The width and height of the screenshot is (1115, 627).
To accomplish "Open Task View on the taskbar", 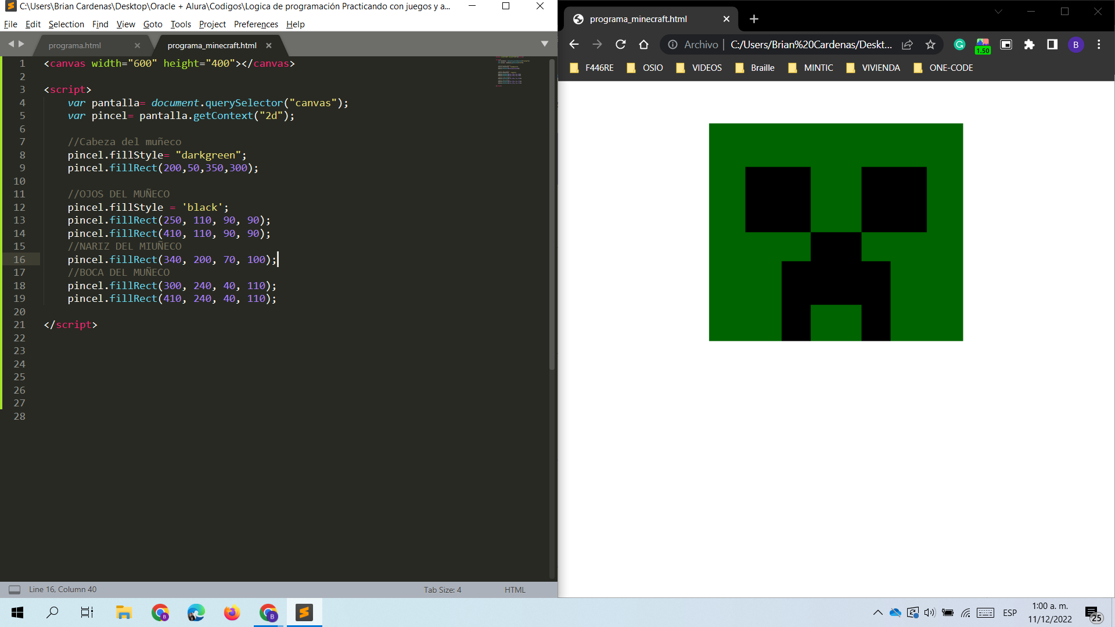I will [87, 612].
